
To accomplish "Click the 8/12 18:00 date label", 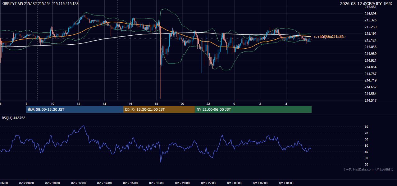I will click(156, 183).
